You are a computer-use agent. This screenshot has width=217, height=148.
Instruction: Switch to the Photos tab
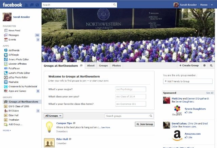116,65
